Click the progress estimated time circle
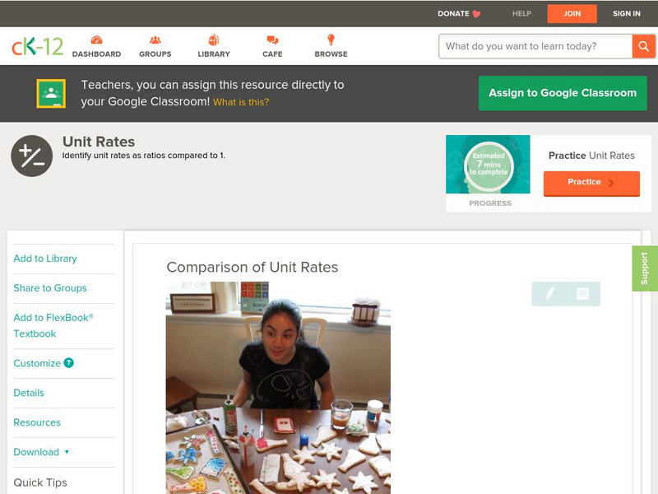The width and height of the screenshot is (658, 494). (x=489, y=164)
